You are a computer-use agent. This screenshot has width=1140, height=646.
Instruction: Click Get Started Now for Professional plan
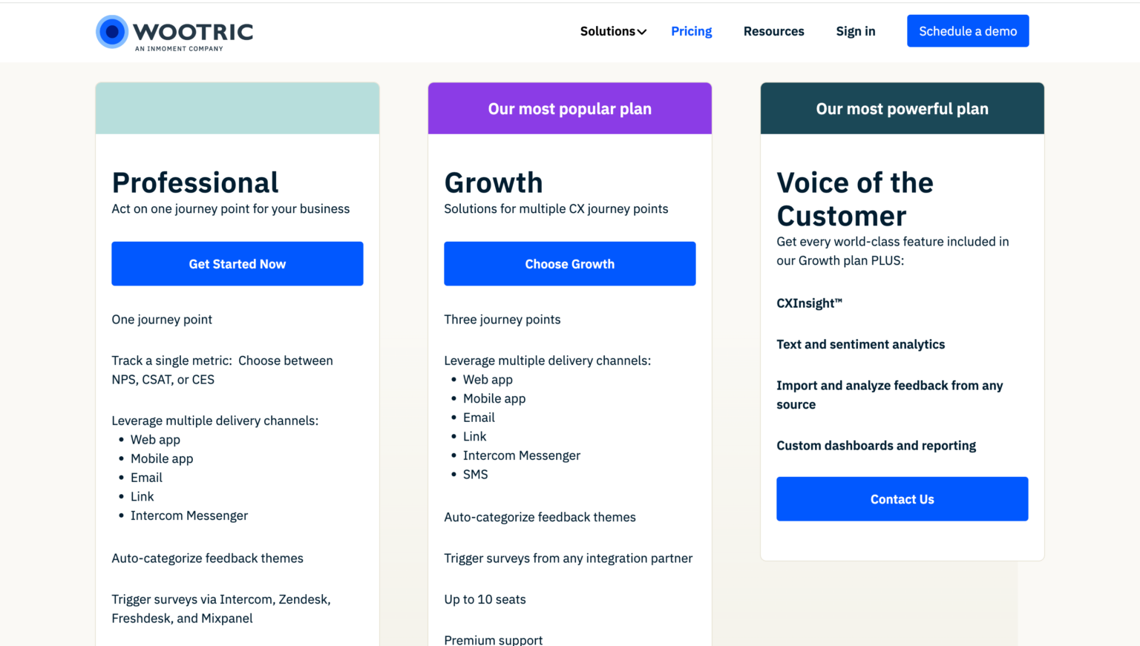237,263
